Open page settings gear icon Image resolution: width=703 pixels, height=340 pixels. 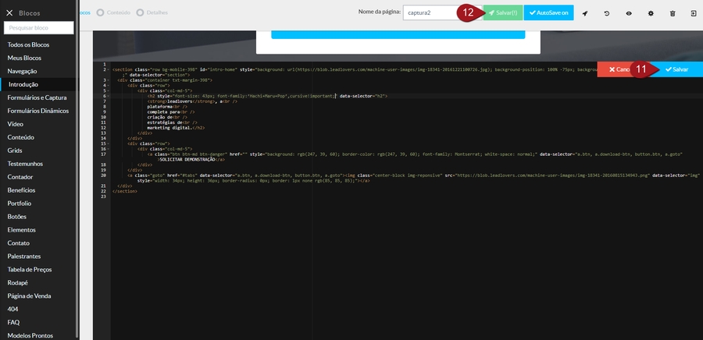tap(651, 13)
